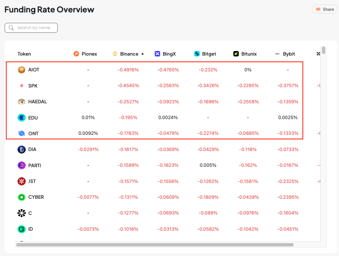Select SPK Bybit rate -0.3757%
Screen dimensions: 339x256
tap(288, 85)
